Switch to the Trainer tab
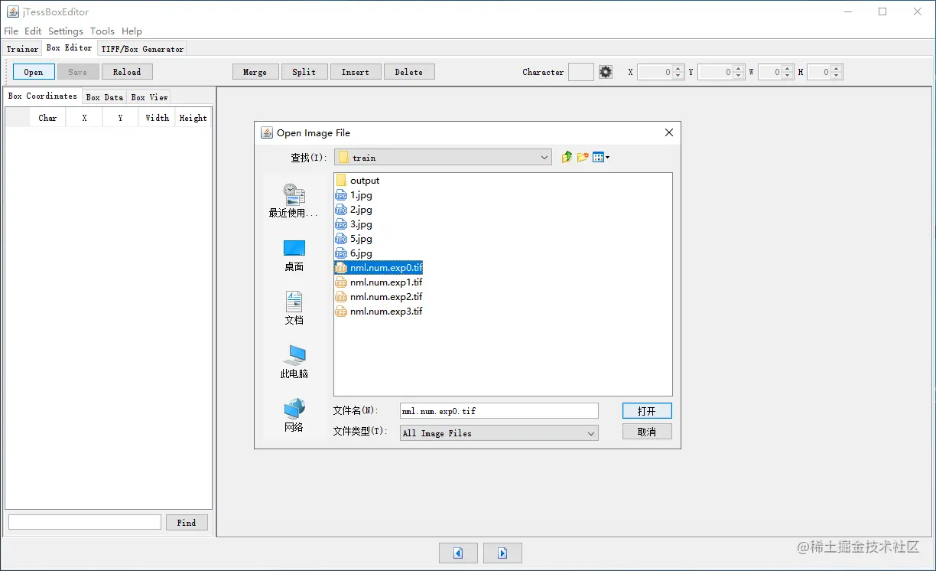 (x=22, y=49)
